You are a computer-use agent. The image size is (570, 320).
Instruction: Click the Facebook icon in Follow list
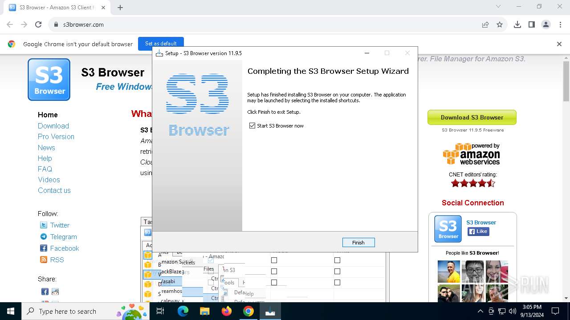coord(44,248)
